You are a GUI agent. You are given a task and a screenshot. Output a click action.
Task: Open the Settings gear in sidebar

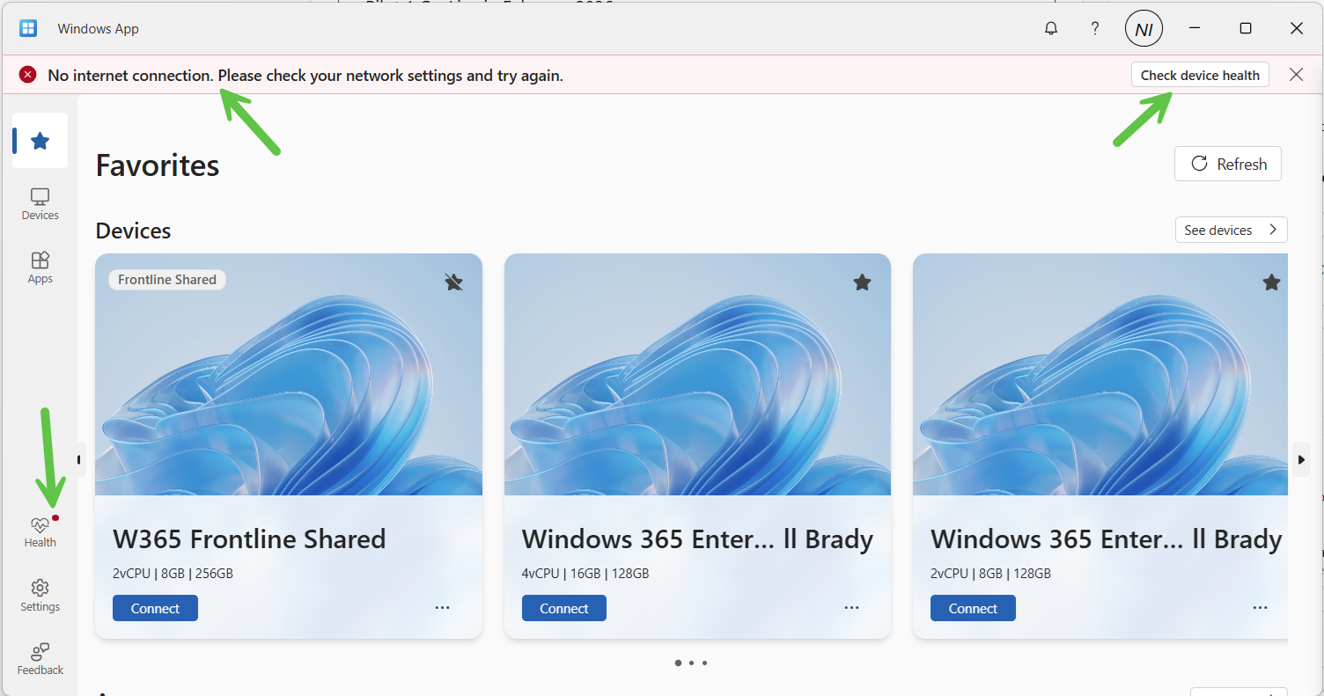click(40, 595)
